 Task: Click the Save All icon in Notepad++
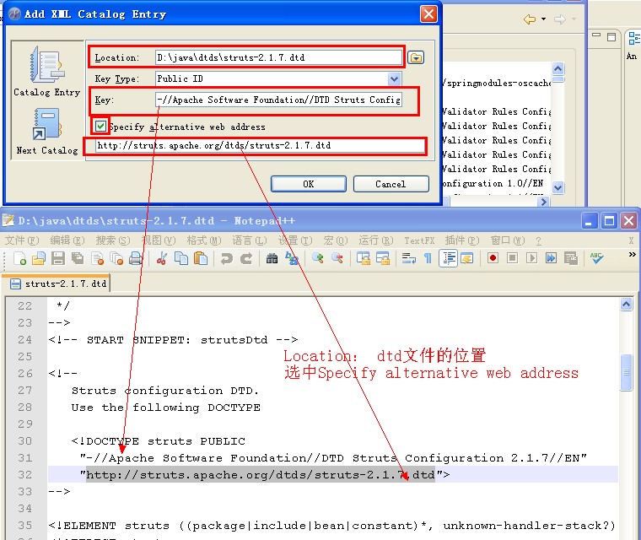click(x=78, y=258)
